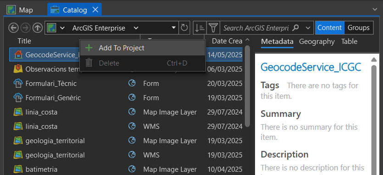
Task: Click the search magnifier icon
Action: pyautogui.click(x=295, y=28)
